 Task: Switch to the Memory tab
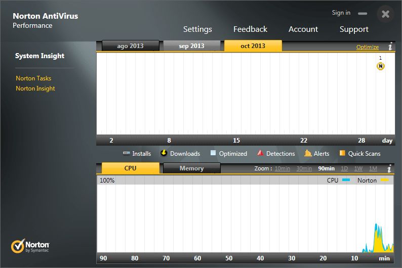pyautogui.click(x=191, y=168)
